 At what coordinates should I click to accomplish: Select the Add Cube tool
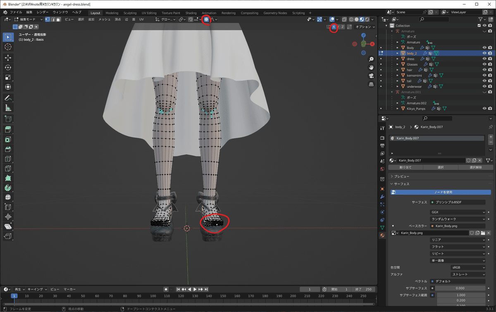[x=8, y=119]
